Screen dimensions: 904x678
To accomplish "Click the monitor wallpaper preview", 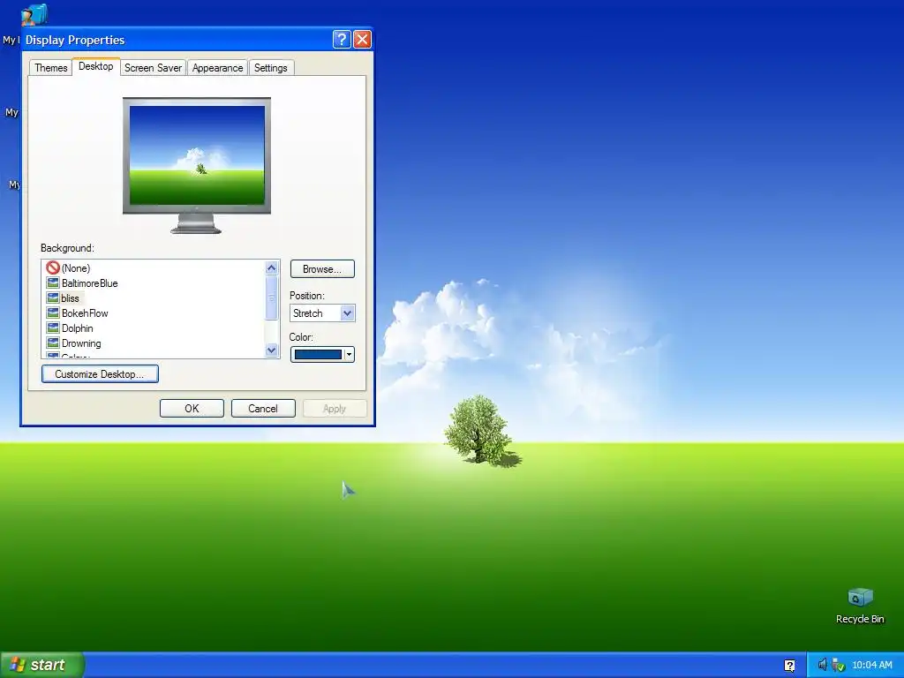I will [x=197, y=155].
